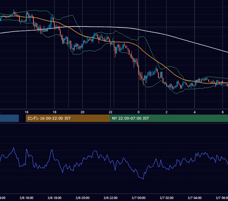Click the 6 hour label on chart axis

pyautogui.click(x=223, y=112)
